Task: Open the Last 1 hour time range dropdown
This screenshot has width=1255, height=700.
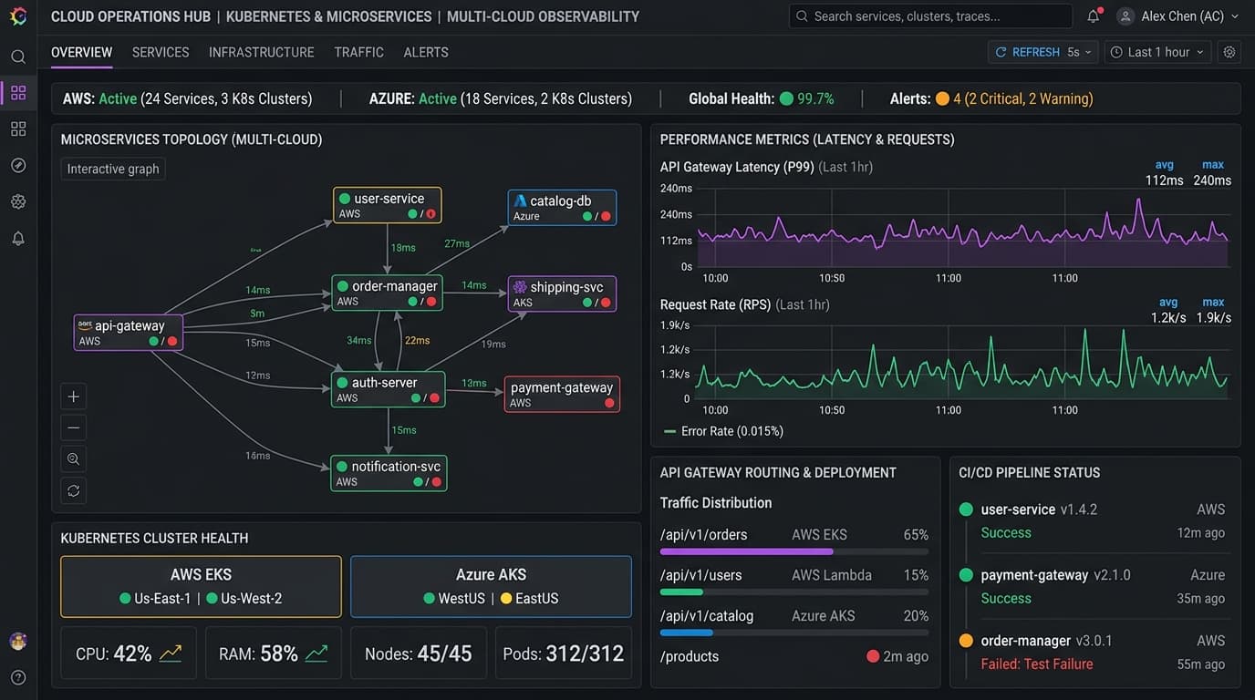Action: point(1158,52)
